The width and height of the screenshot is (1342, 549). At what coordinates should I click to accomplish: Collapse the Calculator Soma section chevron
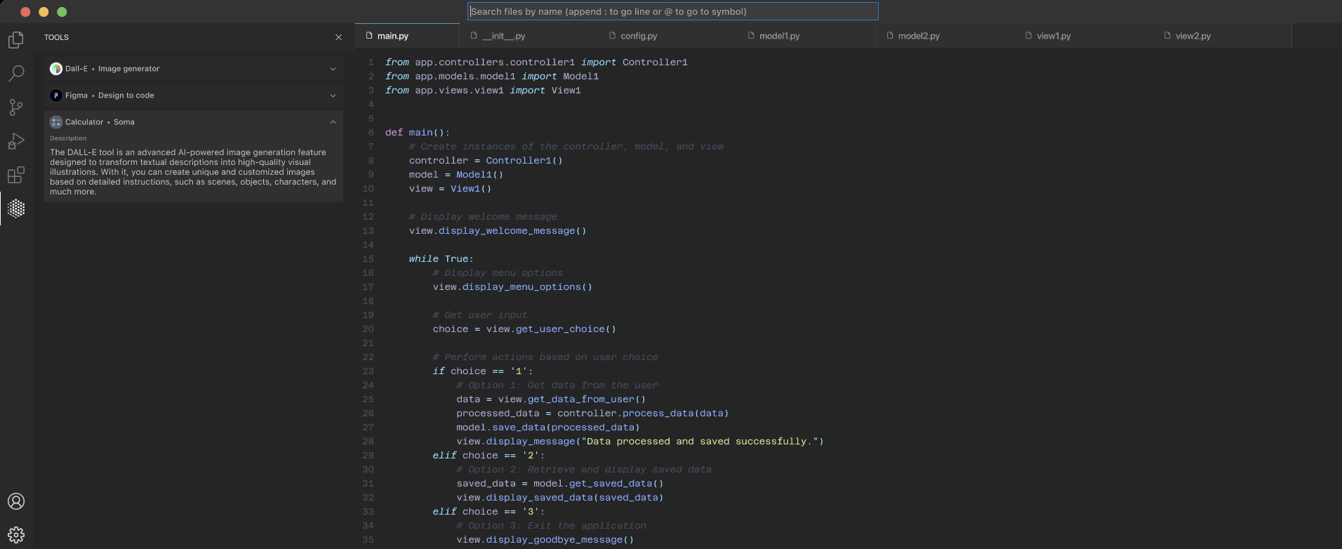(x=333, y=122)
